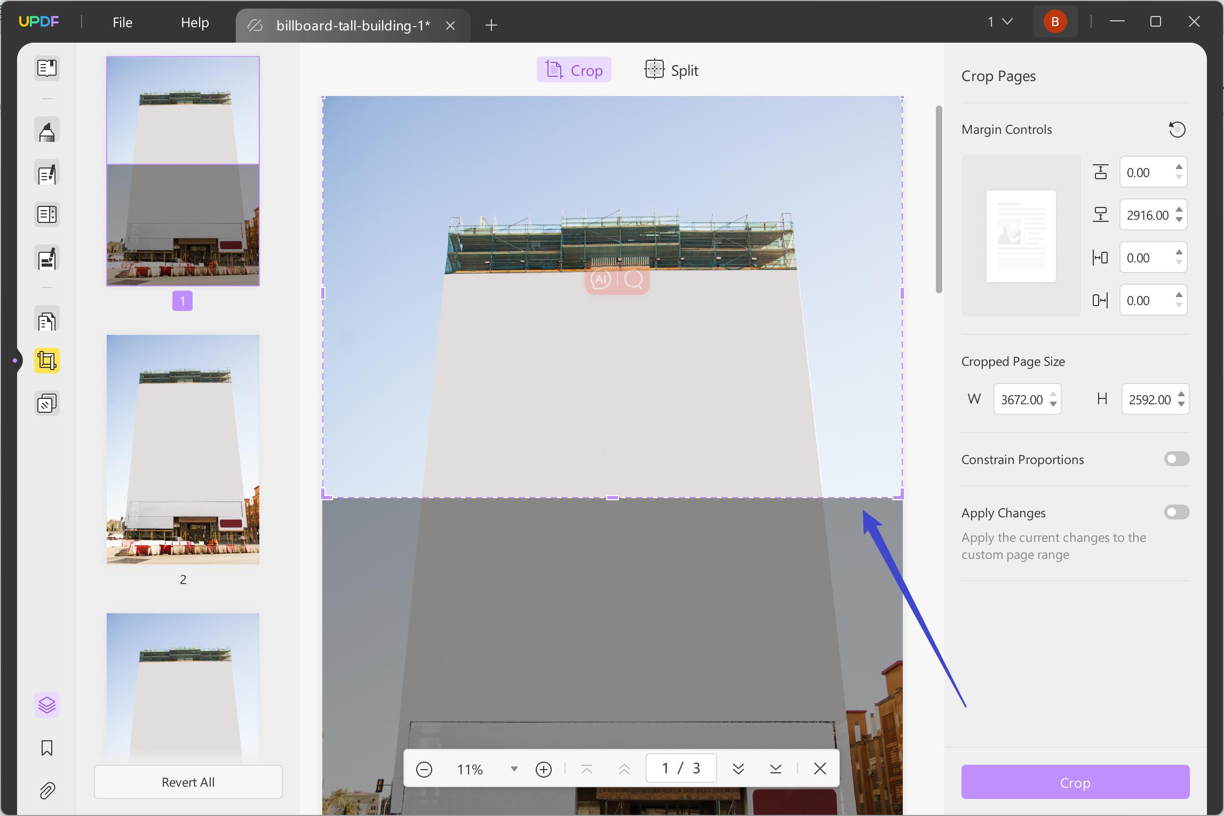The width and height of the screenshot is (1224, 816).
Task: Zoom out using the minus icon
Action: tap(424, 769)
